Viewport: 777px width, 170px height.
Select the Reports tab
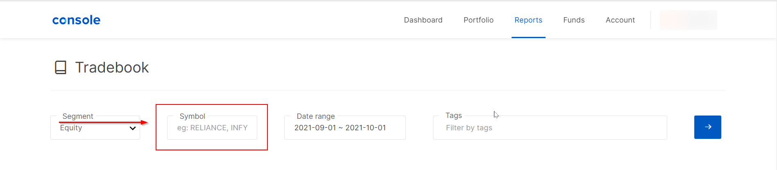pyautogui.click(x=528, y=20)
